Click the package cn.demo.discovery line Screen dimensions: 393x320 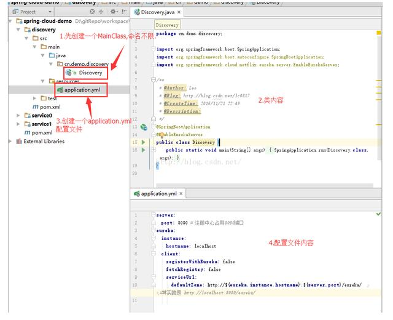[189, 33]
